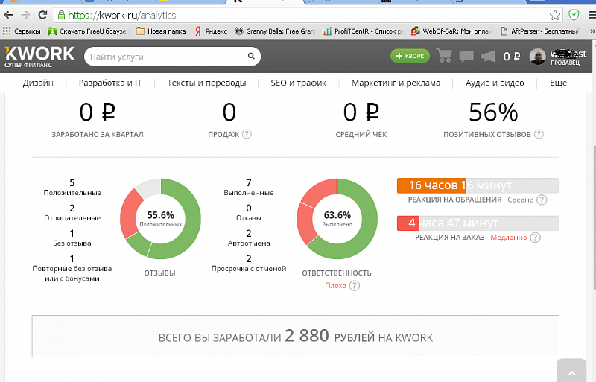Image resolution: width=596 pixels, height=382 pixels.
Task: Click the 2 880 total earnings text
Action: click(306, 336)
